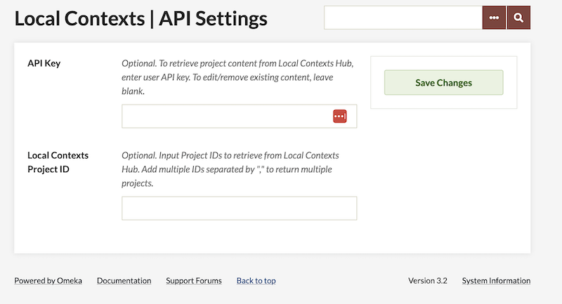Visit the Support Forums link

pyautogui.click(x=193, y=281)
